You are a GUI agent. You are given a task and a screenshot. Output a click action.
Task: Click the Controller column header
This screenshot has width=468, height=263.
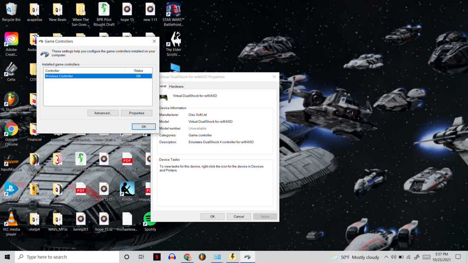[85, 71]
